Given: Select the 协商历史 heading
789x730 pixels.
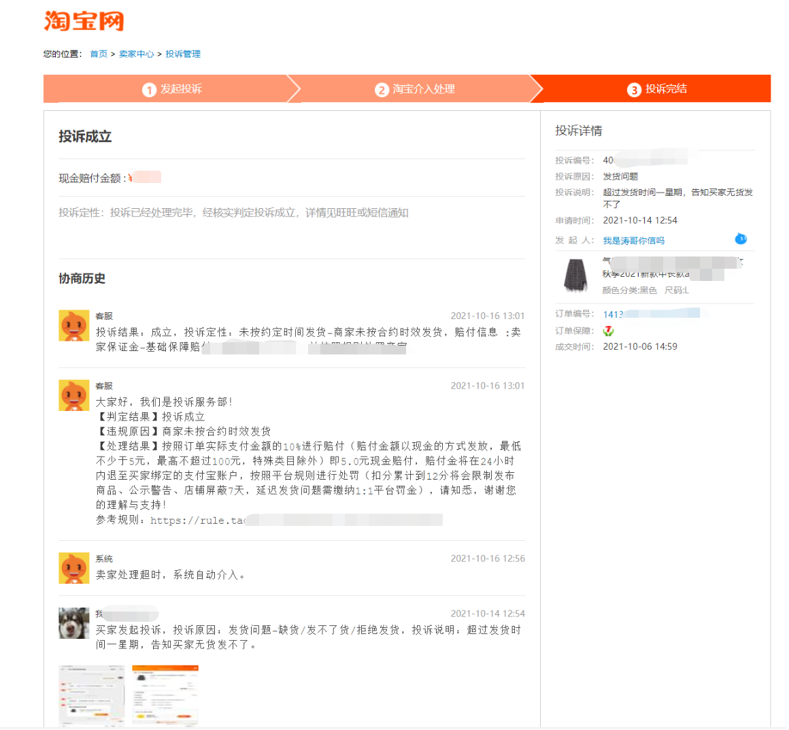Looking at the screenshot, I should [x=82, y=278].
